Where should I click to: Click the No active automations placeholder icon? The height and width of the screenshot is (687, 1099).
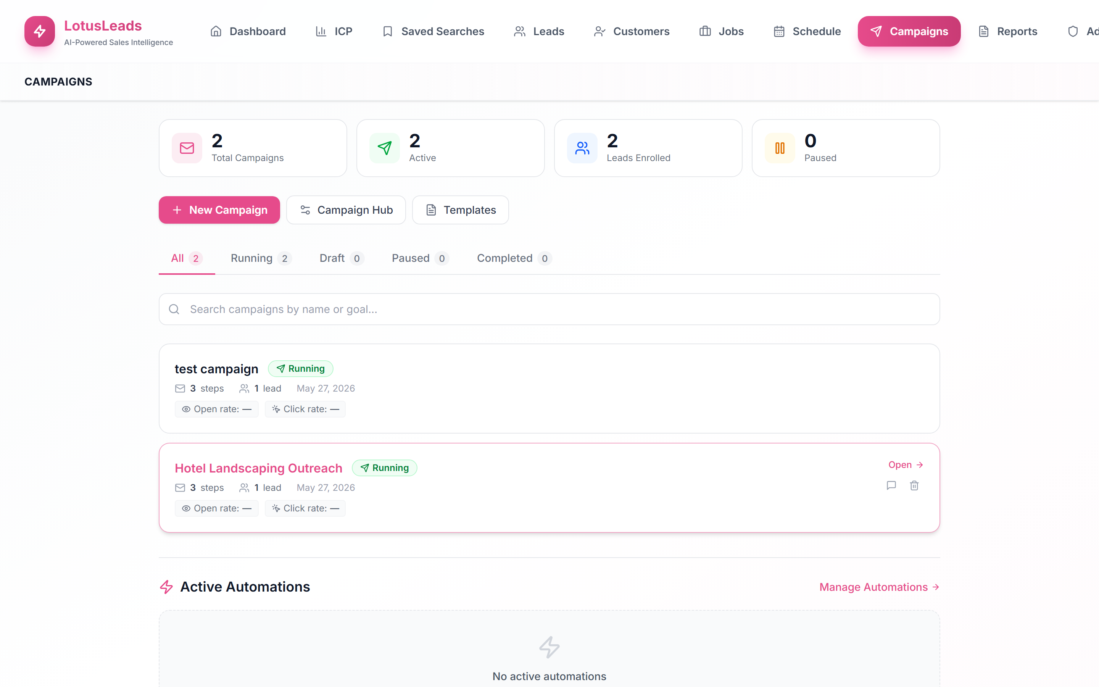click(549, 647)
